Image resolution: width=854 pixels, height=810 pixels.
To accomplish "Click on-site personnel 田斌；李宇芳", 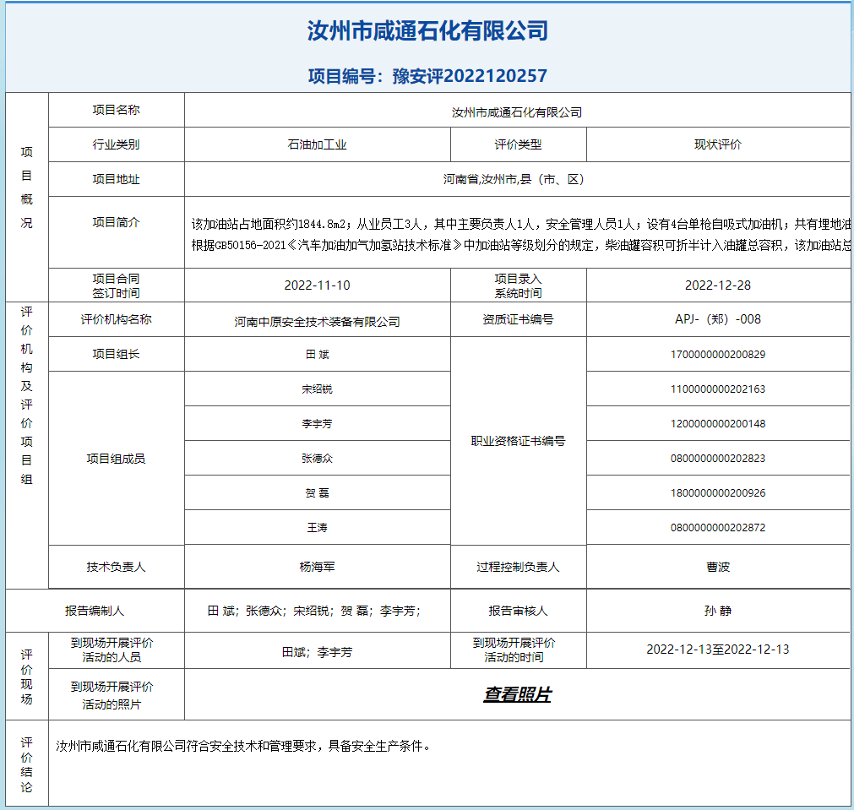I will (317, 652).
